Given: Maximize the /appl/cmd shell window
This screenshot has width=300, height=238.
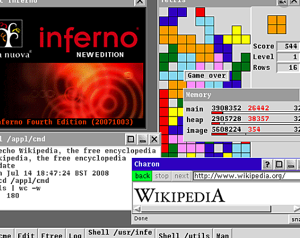Looking at the screenshot, I should point(131,139).
